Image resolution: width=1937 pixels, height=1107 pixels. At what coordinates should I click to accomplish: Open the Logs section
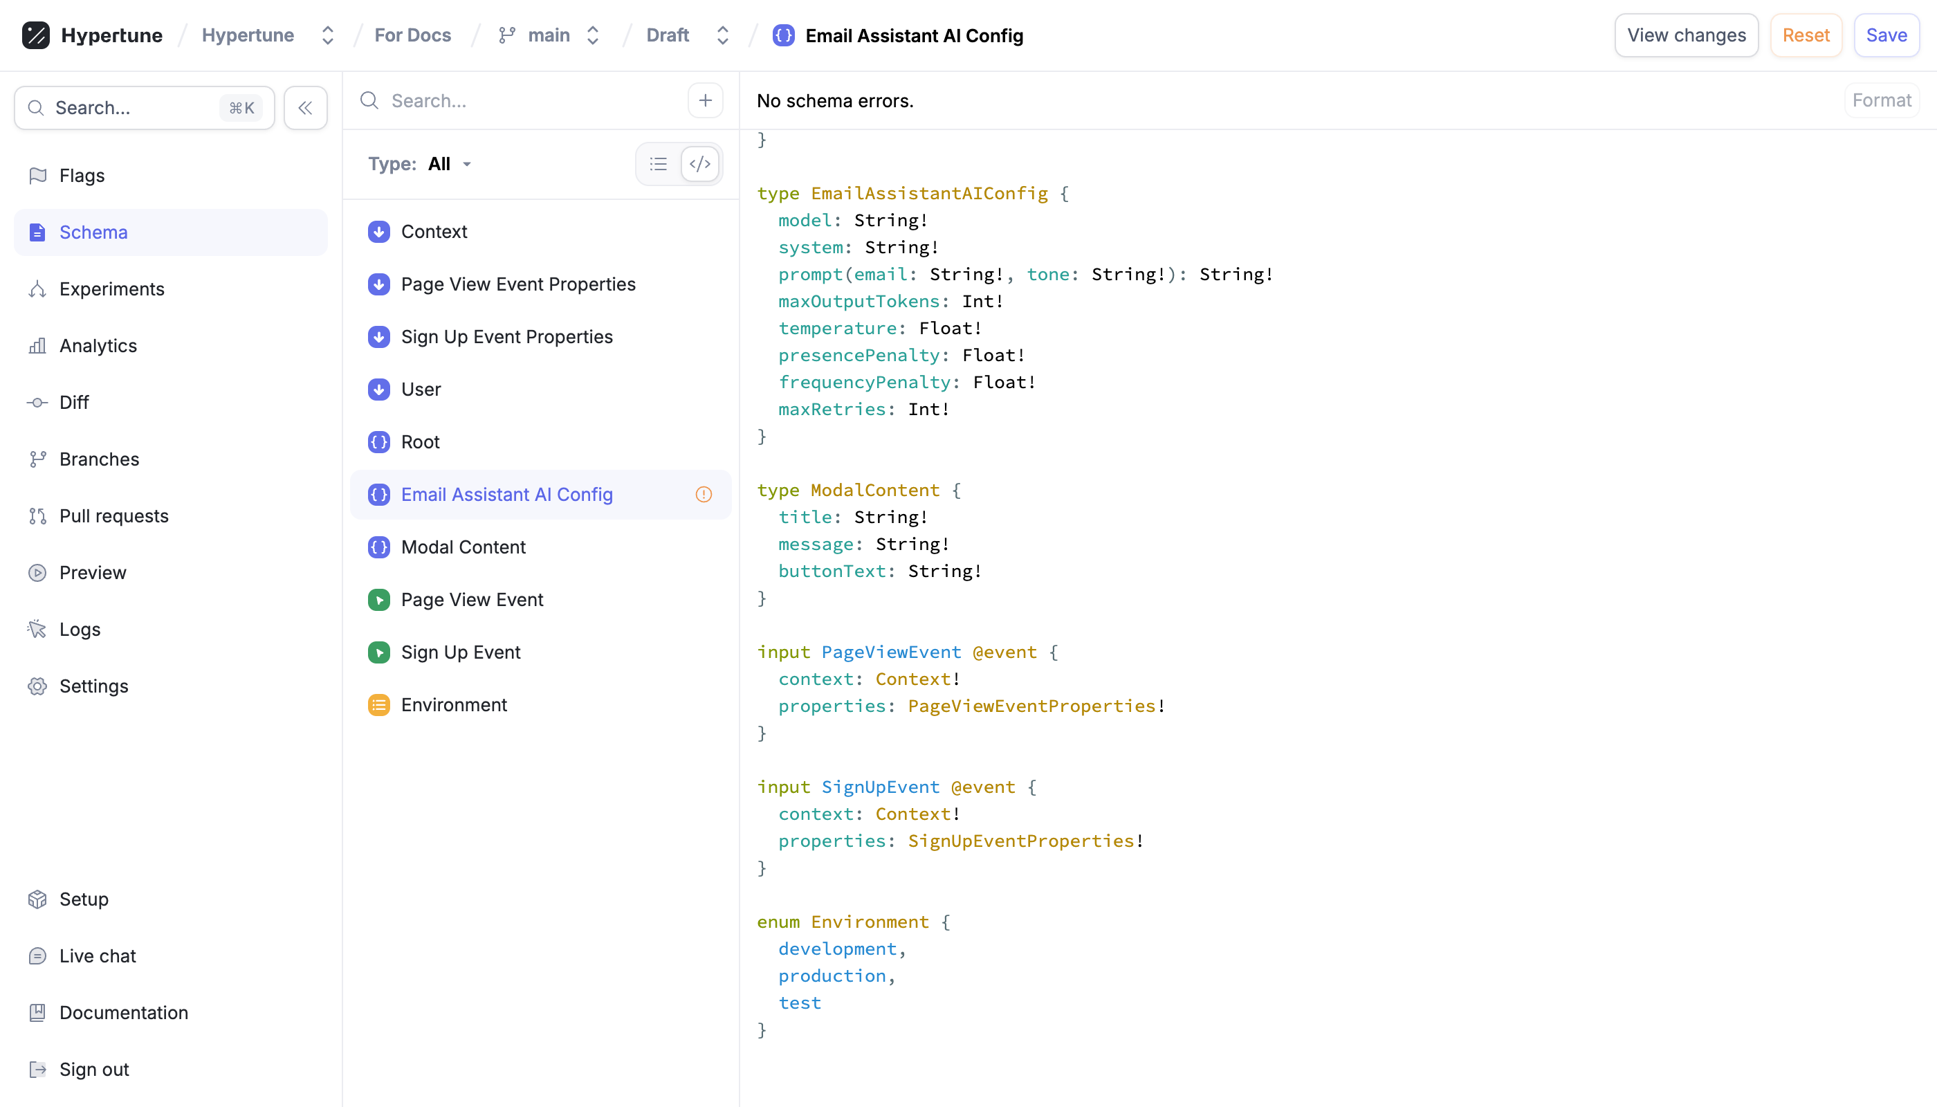(x=79, y=630)
